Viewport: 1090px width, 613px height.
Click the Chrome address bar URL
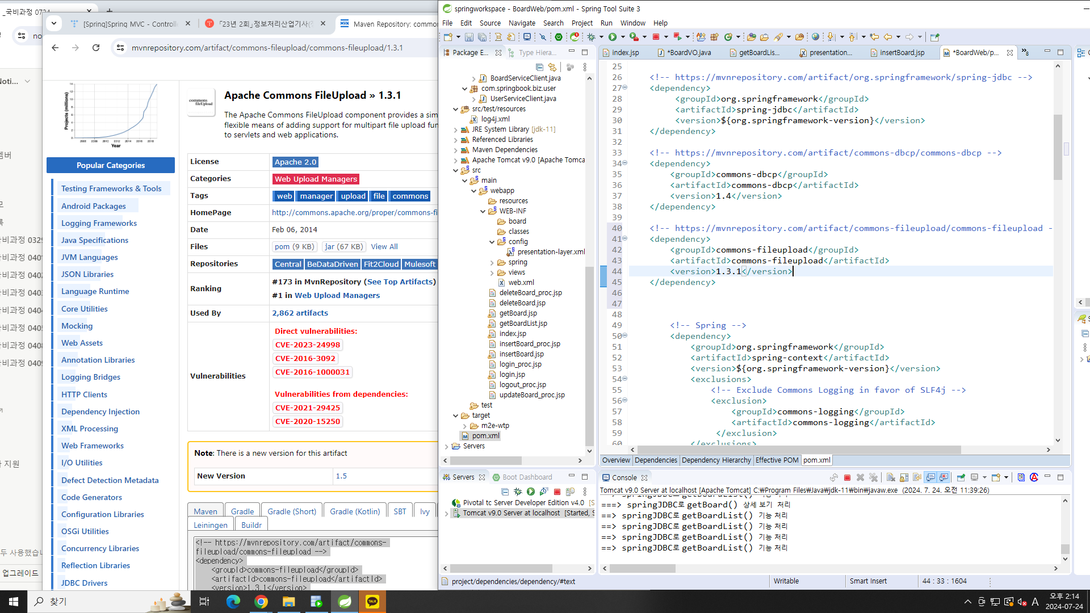coord(267,48)
